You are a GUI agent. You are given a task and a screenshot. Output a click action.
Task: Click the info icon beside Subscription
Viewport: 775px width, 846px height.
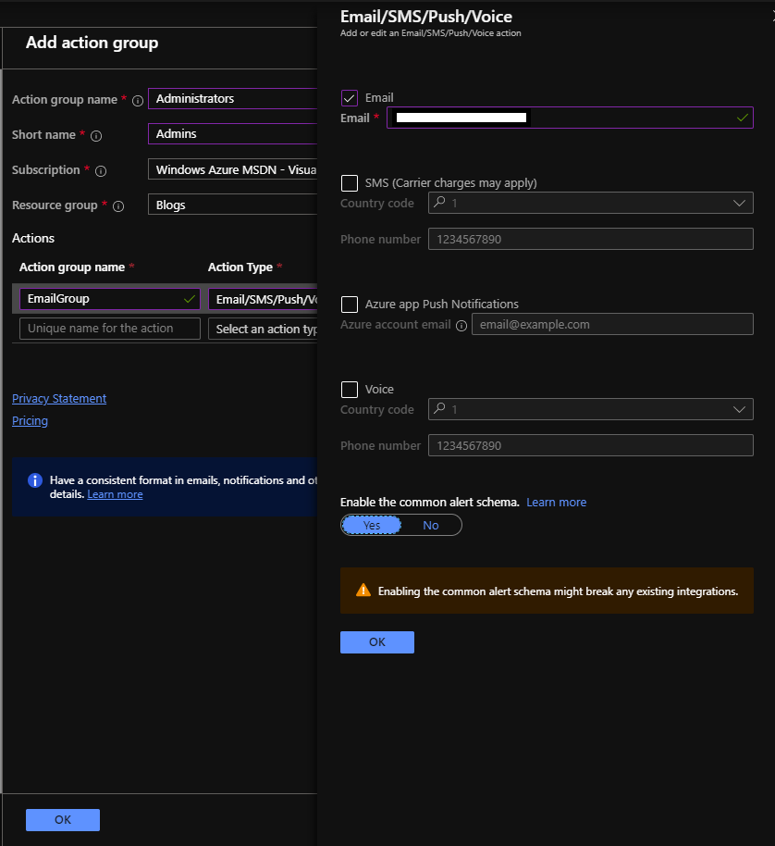pos(101,171)
